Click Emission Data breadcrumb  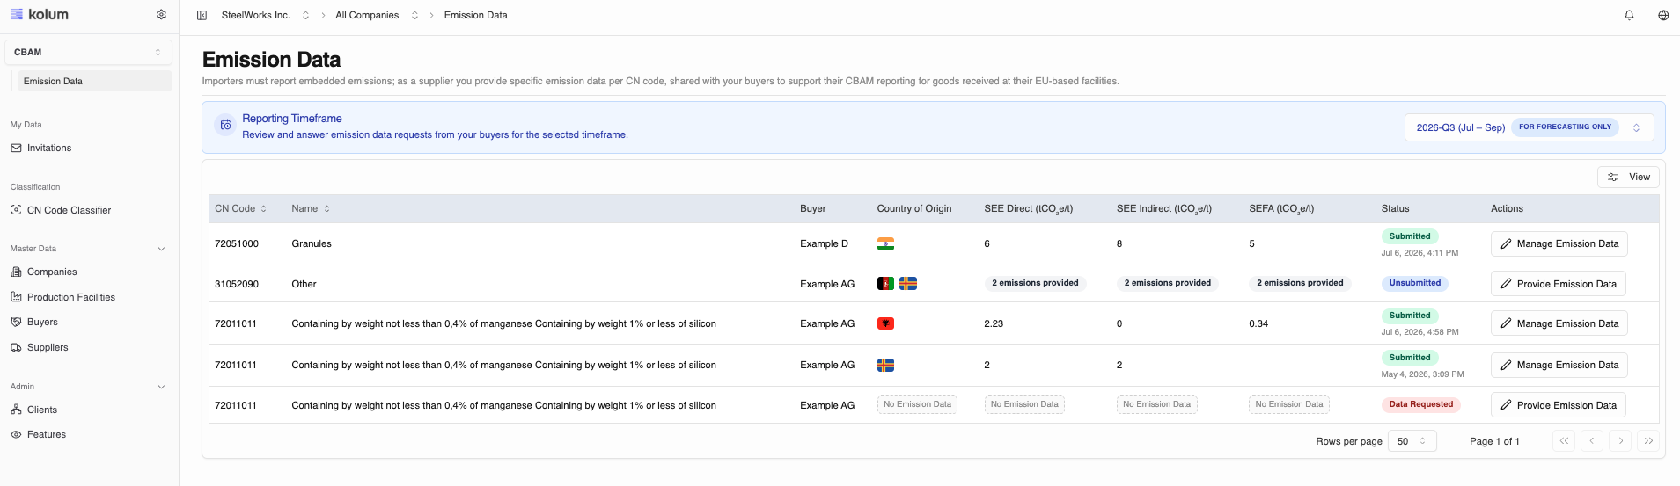475,15
